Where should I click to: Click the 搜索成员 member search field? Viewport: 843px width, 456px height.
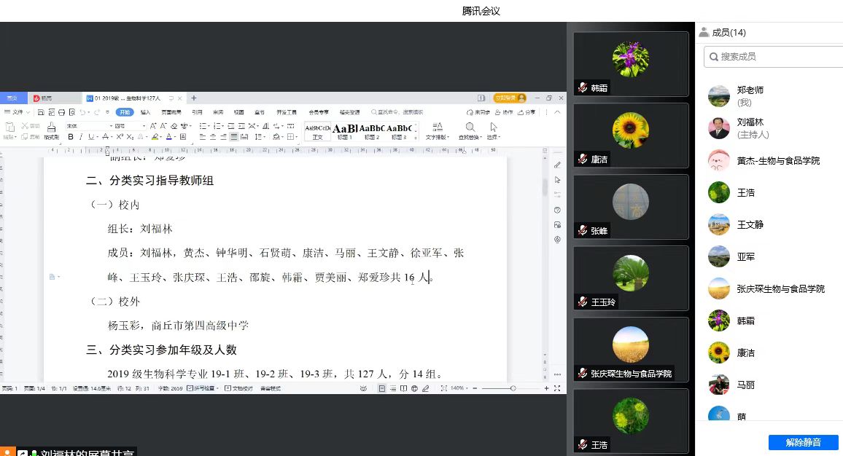tap(773, 56)
